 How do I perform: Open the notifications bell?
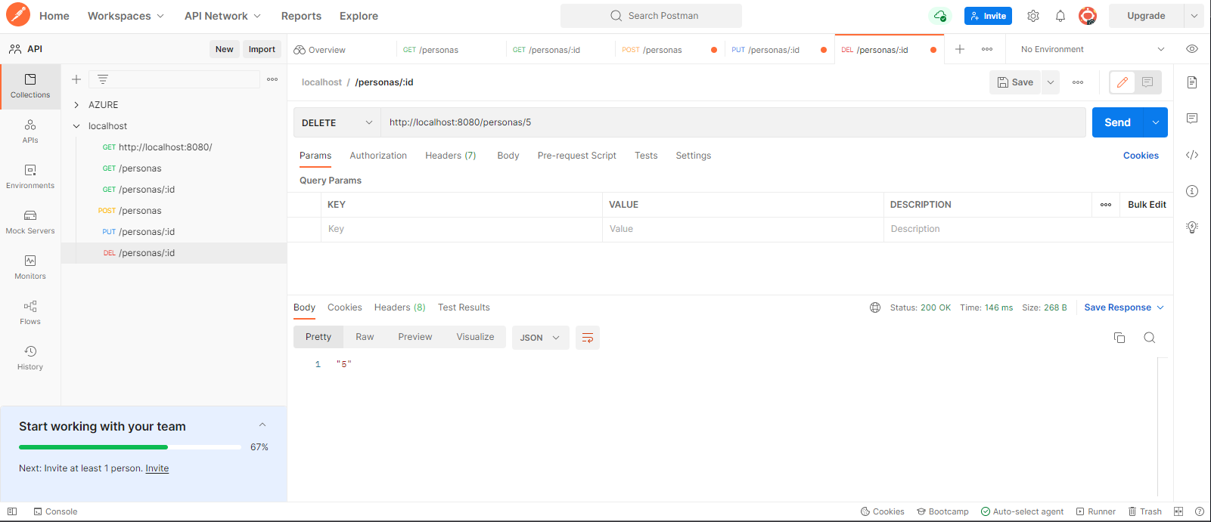click(x=1060, y=16)
